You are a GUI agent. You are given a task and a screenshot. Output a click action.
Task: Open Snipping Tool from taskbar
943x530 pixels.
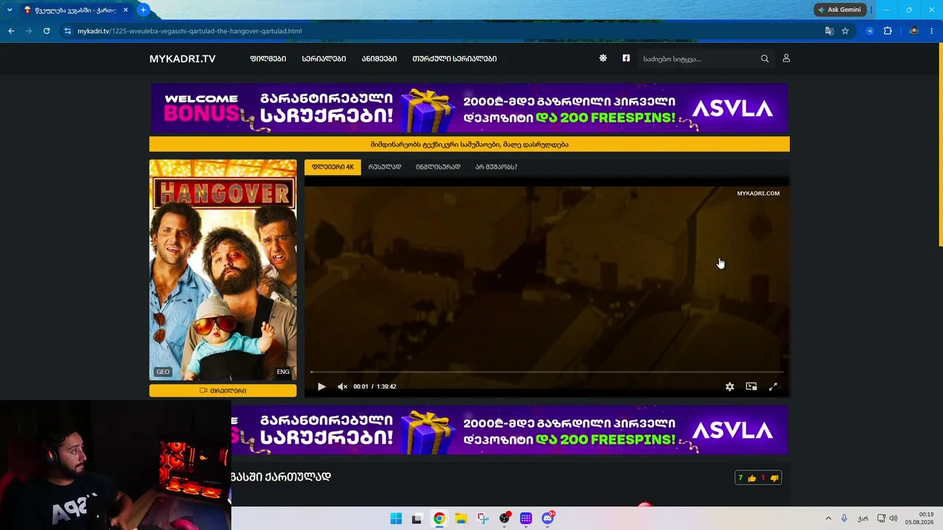click(483, 518)
